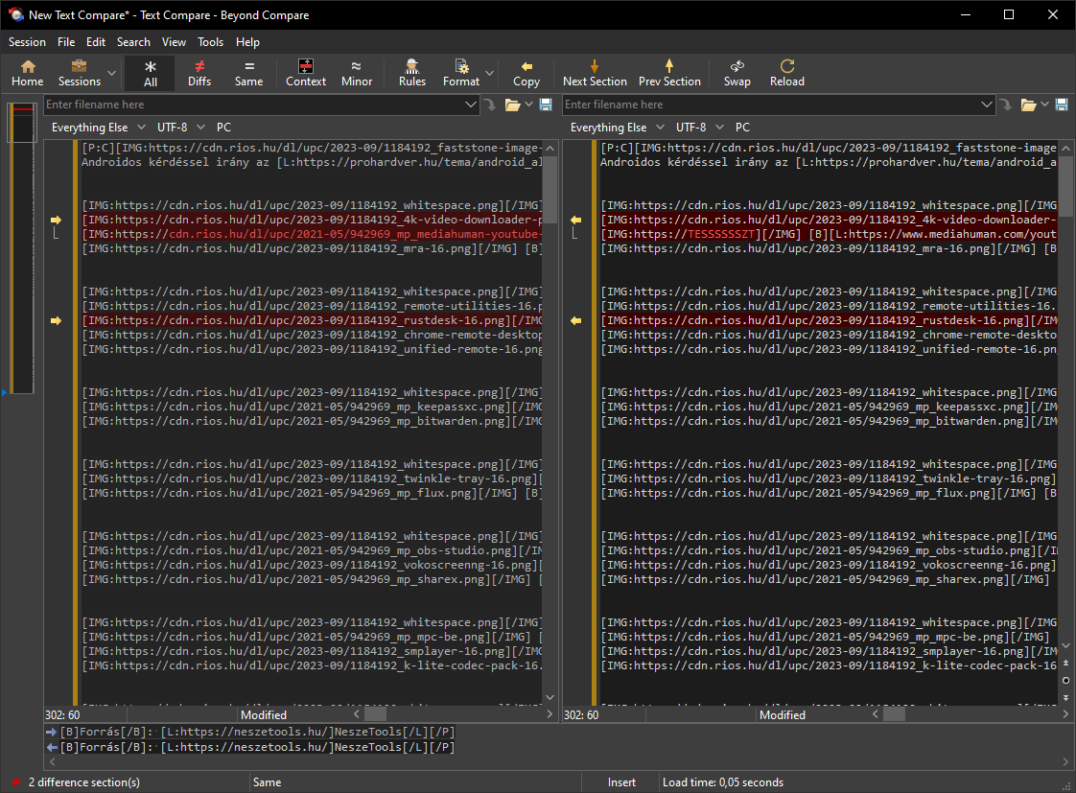Copy 4k-video-downloader section to right
Screen dimensions: 1076x793
coord(56,221)
